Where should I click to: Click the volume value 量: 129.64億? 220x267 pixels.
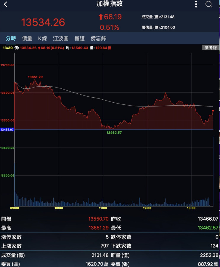[x=100, y=48]
